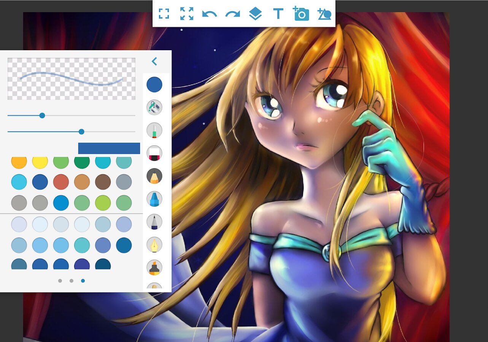The width and height of the screenshot is (488, 342).
Task: Pick the brown color swatch
Action: click(x=103, y=182)
